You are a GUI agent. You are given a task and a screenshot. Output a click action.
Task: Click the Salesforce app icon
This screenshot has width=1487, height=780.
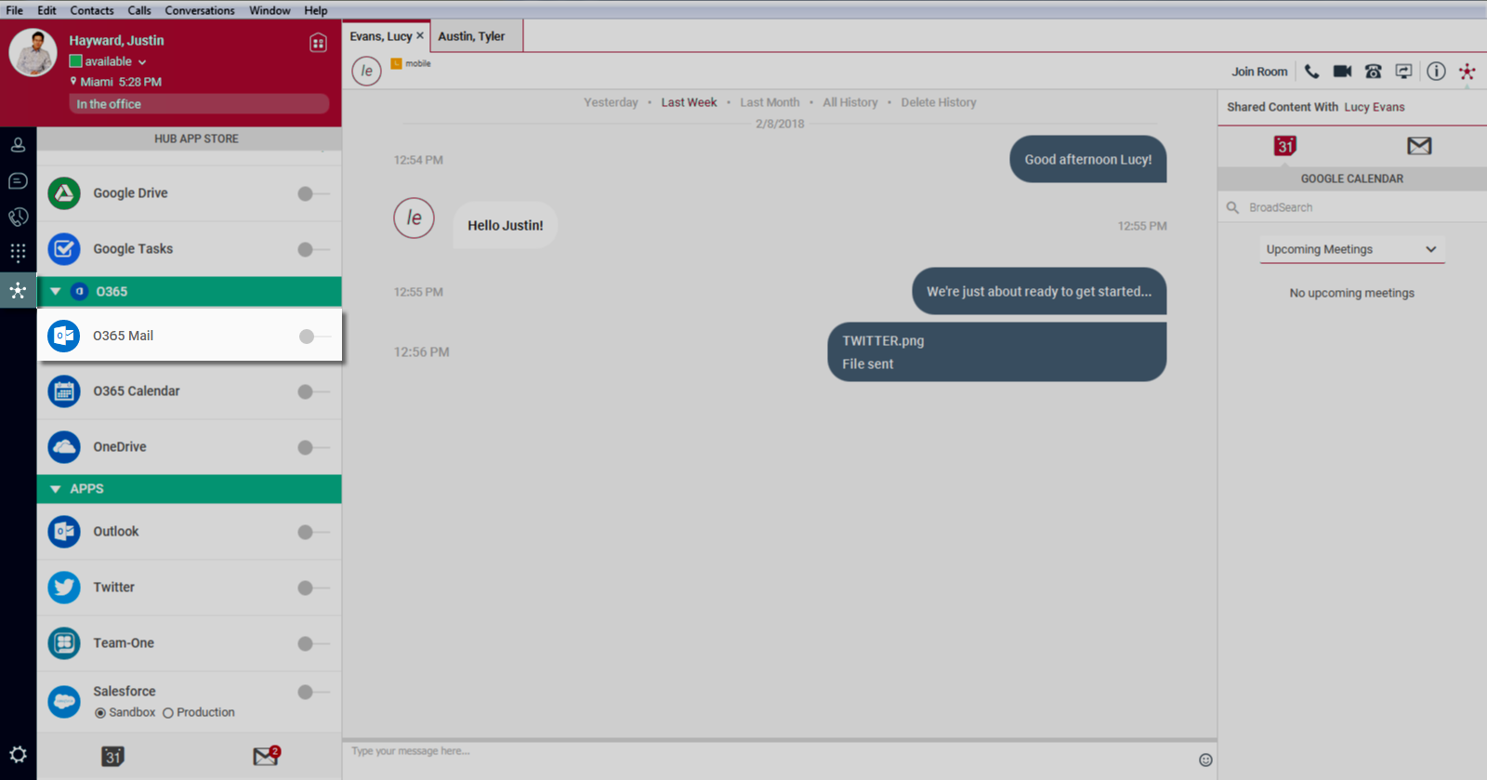coord(64,702)
